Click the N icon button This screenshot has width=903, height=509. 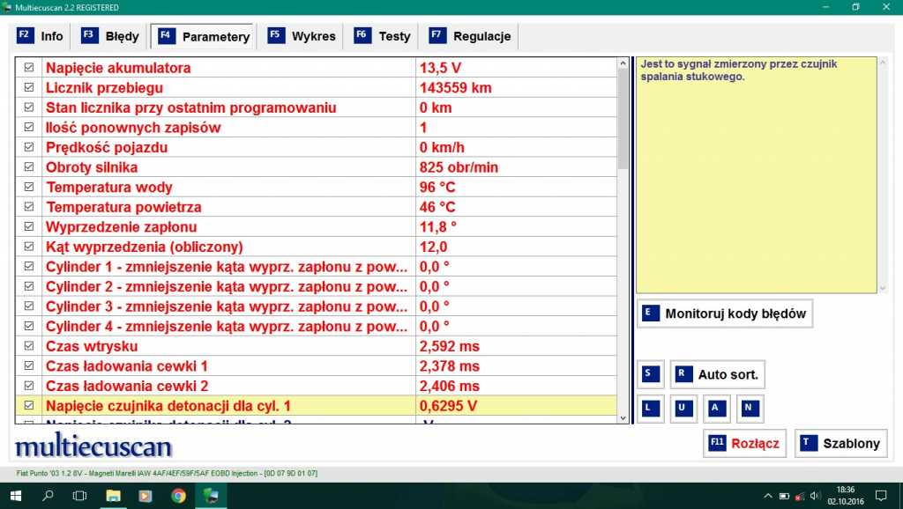pyautogui.click(x=750, y=408)
